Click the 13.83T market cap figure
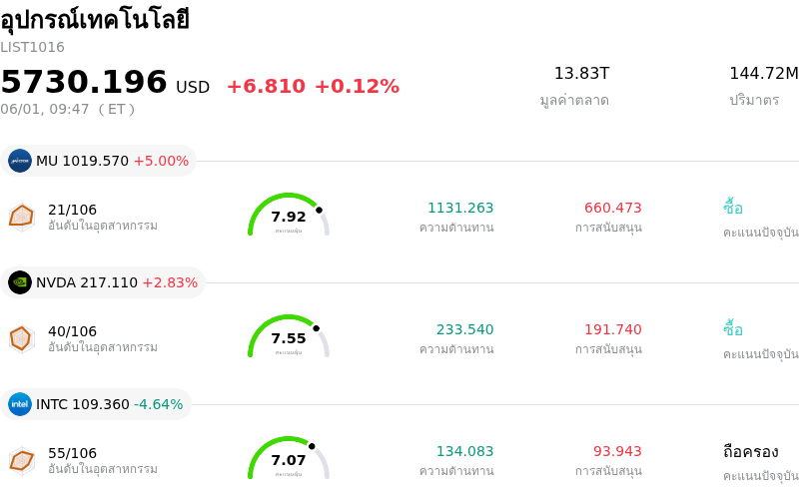The height and width of the screenshot is (498, 799). (581, 73)
